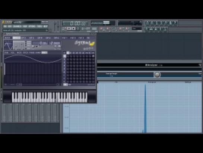Click the CPU and memory meter panel
The height and width of the screenshot is (153, 203).
click(130, 23)
